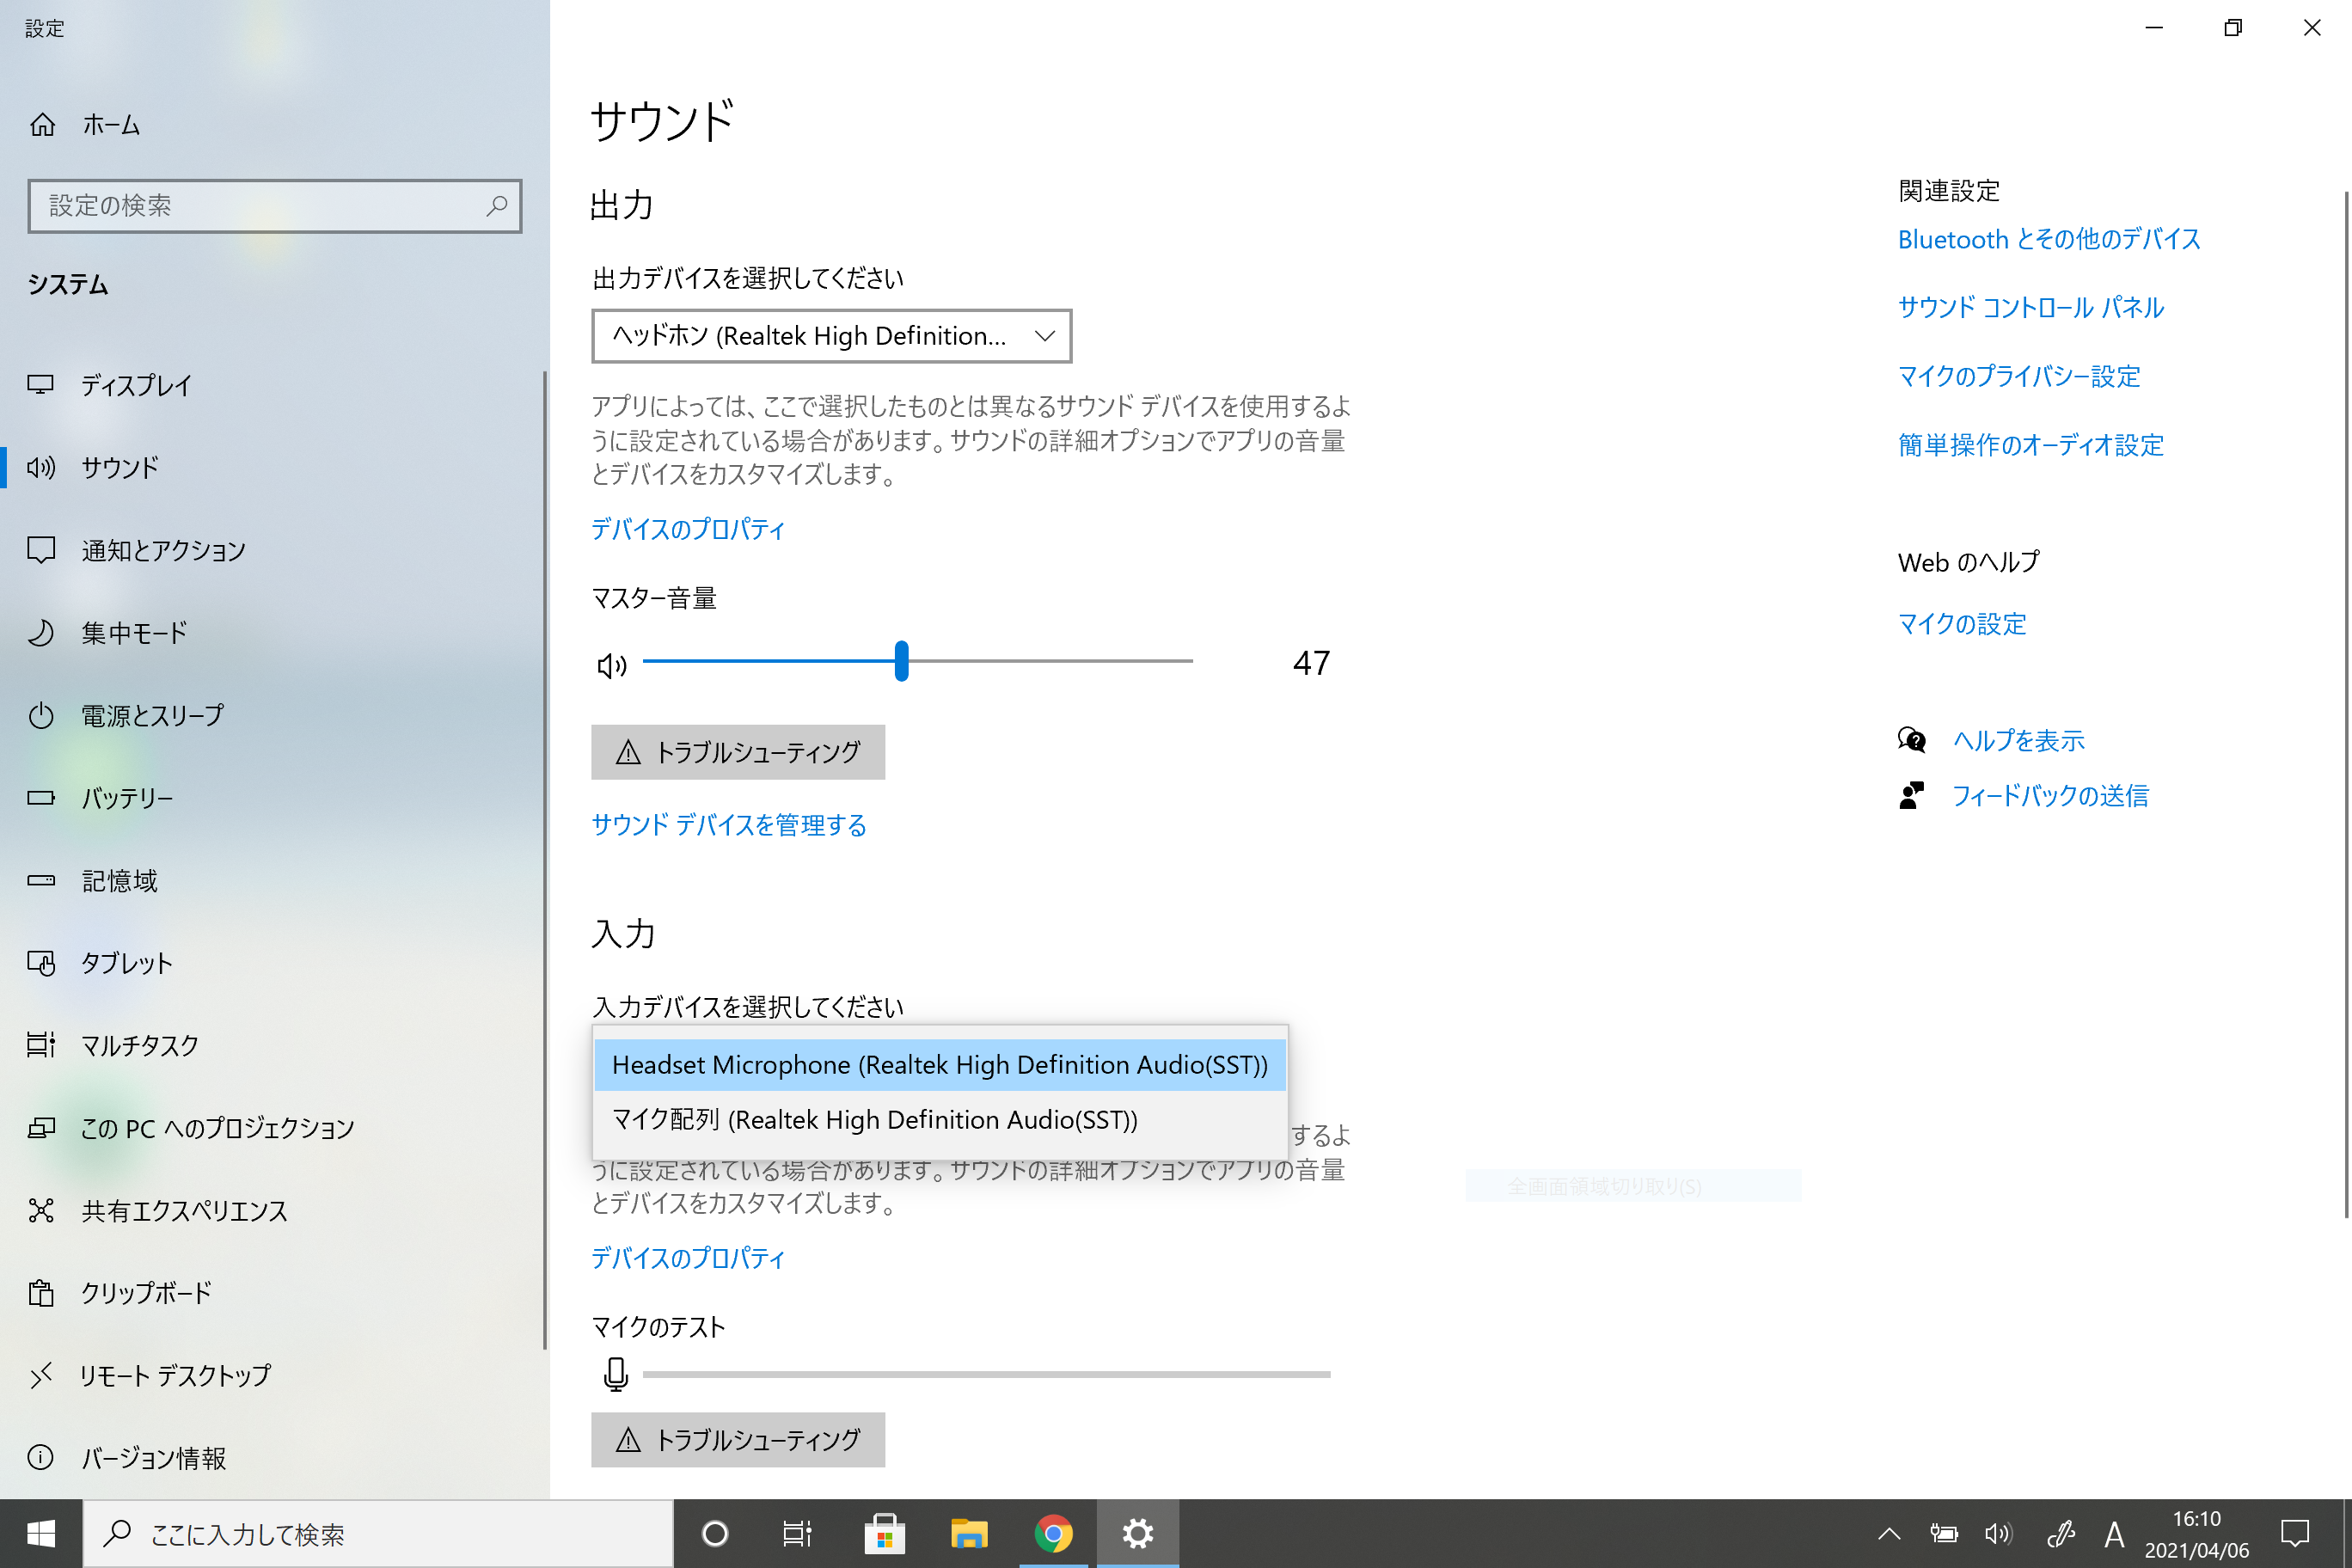Open Task View on the taskbar
2352x1568 pixels.
point(797,1533)
